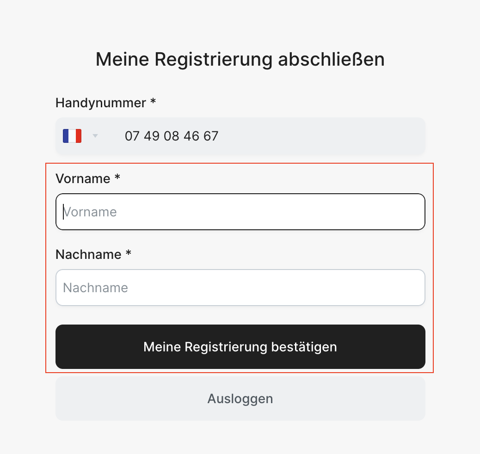Click the Handynummer label
The height and width of the screenshot is (454, 480).
(x=101, y=103)
